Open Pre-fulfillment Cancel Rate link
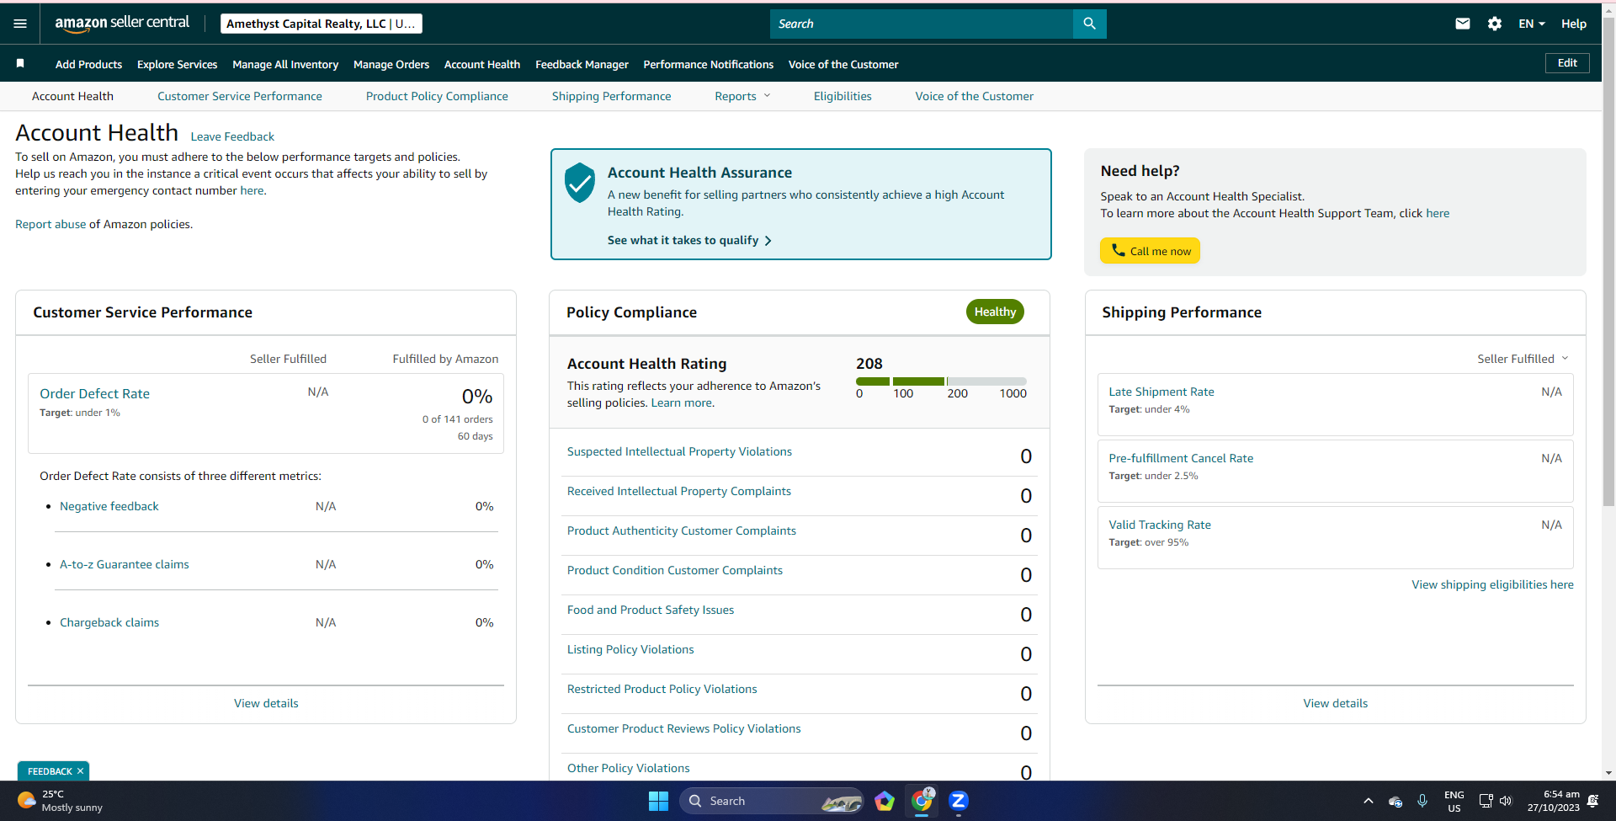This screenshot has height=821, width=1616. click(x=1181, y=458)
